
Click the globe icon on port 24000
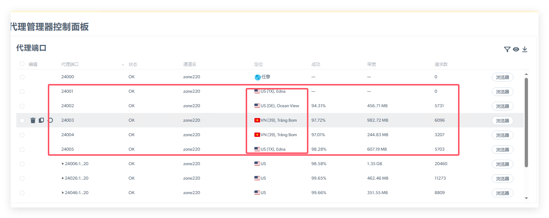pyautogui.click(x=257, y=77)
